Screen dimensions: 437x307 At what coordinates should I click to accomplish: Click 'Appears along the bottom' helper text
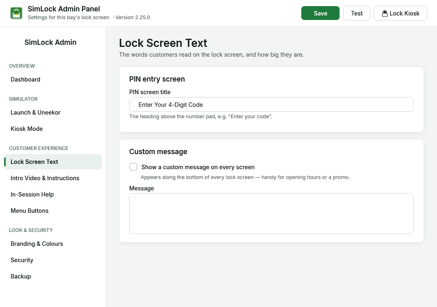pos(245,177)
